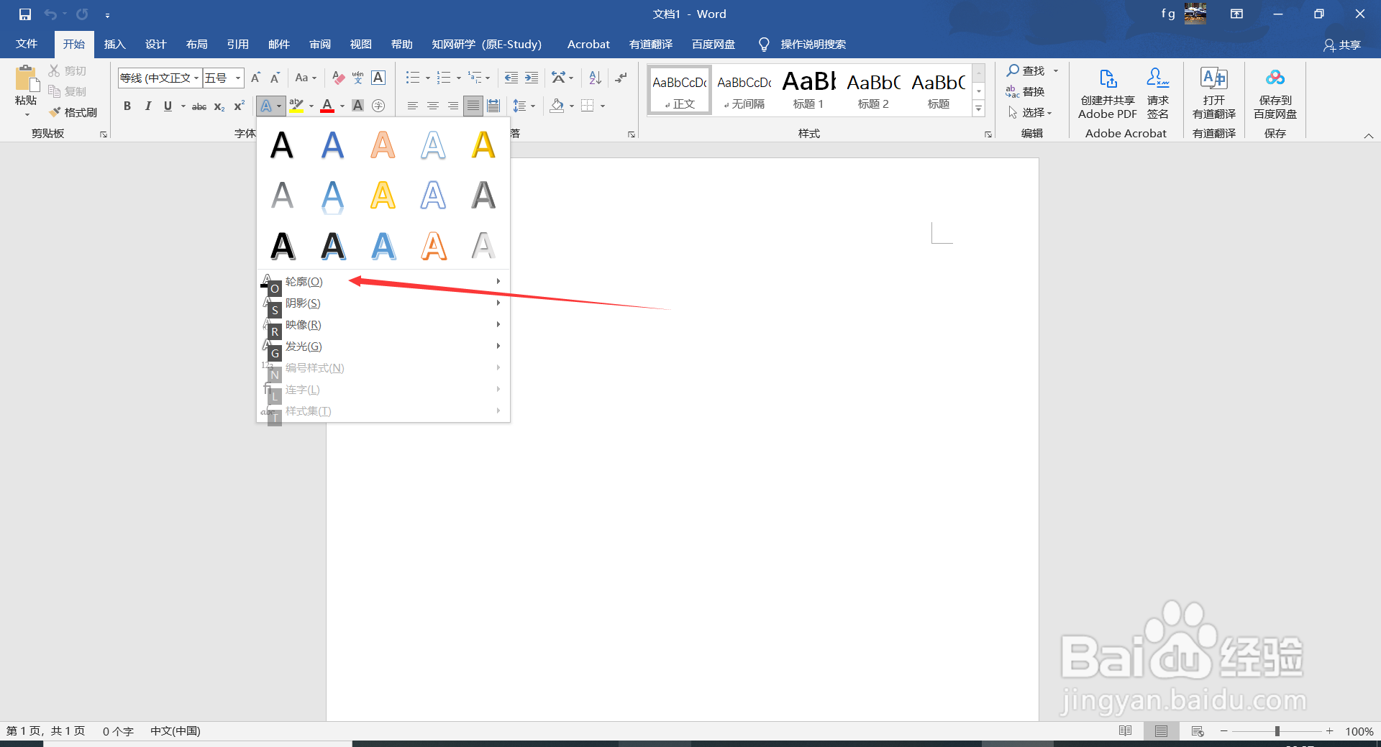The width and height of the screenshot is (1381, 747).
Task: Toggle justified alignment
Action: [x=473, y=106]
